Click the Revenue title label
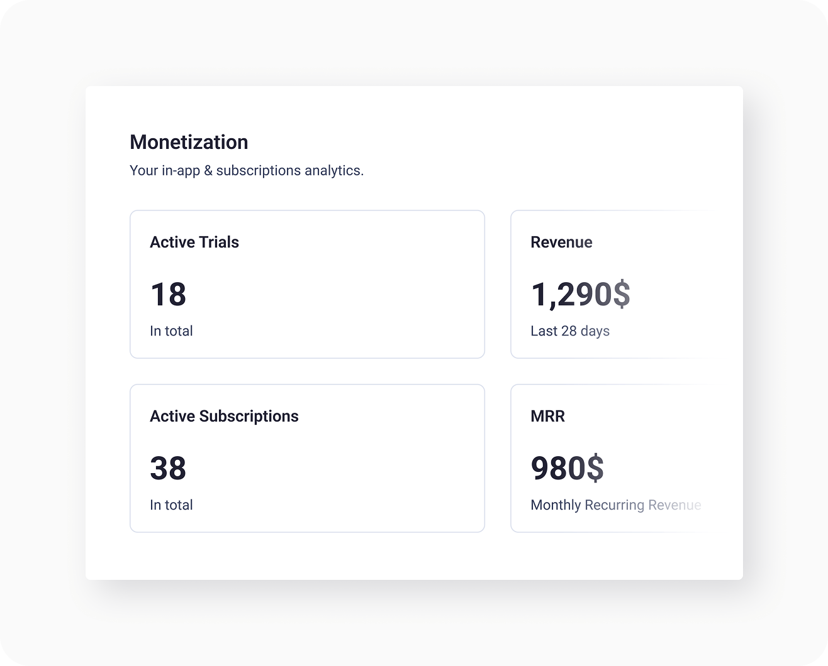Image resolution: width=828 pixels, height=666 pixels. click(561, 243)
